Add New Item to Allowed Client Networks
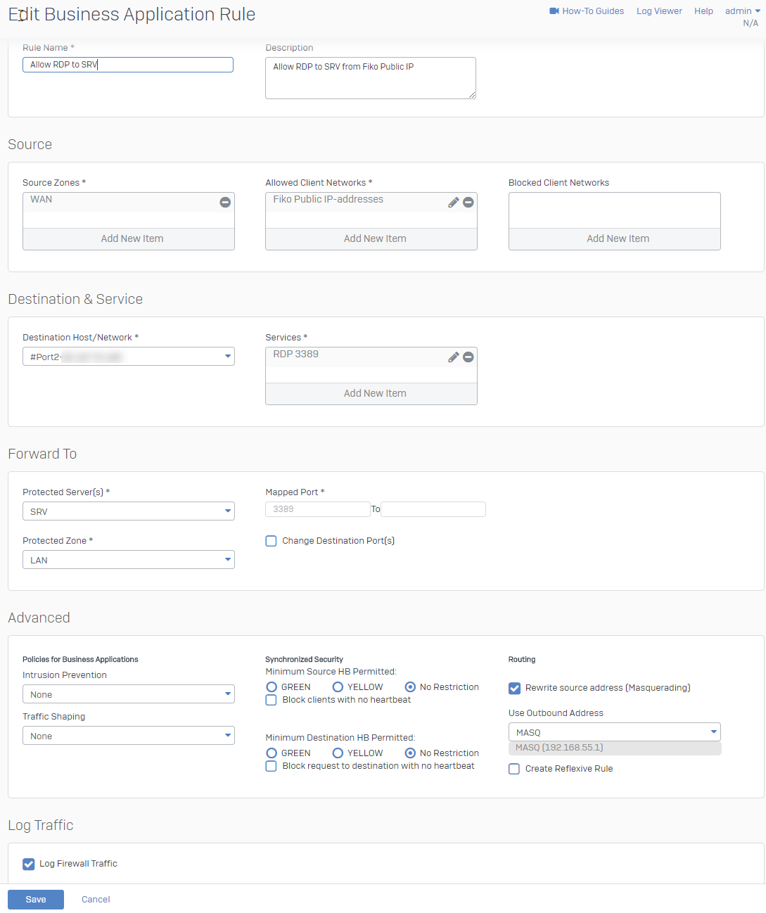766x913 pixels. pos(371,239)
